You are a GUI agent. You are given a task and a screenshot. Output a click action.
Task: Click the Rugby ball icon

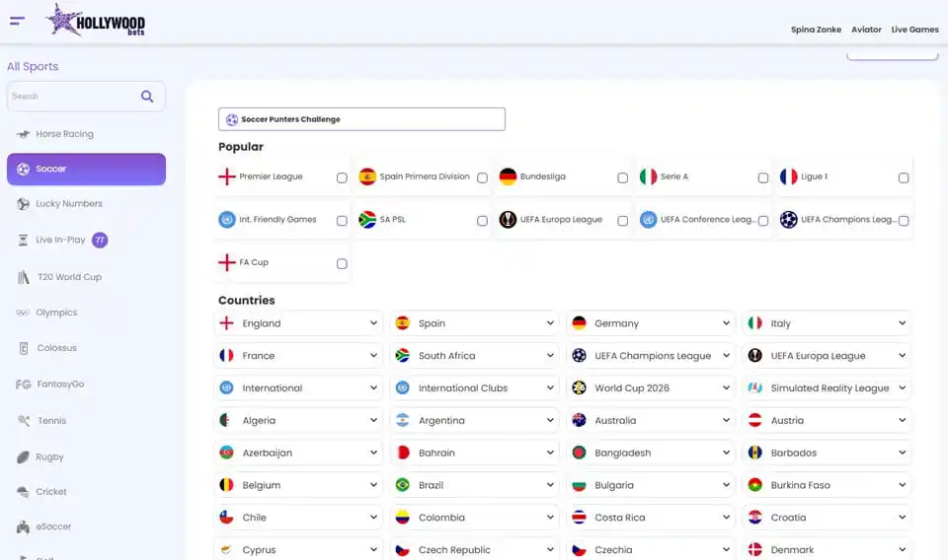click(23, 457)
